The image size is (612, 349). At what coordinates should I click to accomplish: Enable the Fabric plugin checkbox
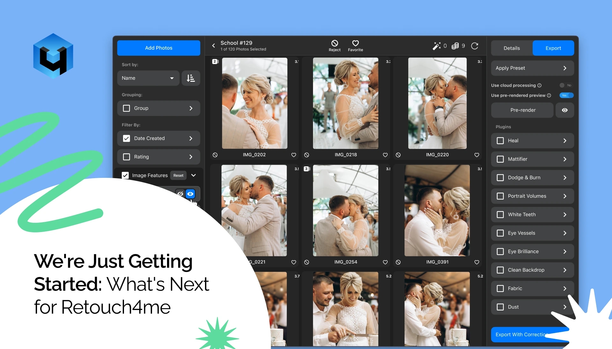click(500, 288)
